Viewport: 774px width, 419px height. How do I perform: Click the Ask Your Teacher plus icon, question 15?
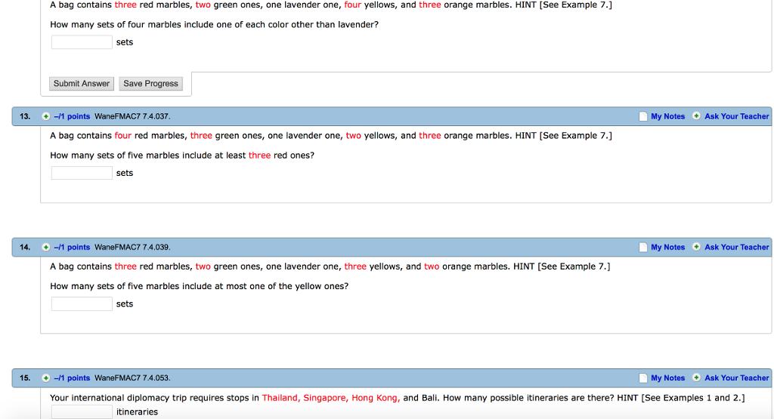[696, 377]
